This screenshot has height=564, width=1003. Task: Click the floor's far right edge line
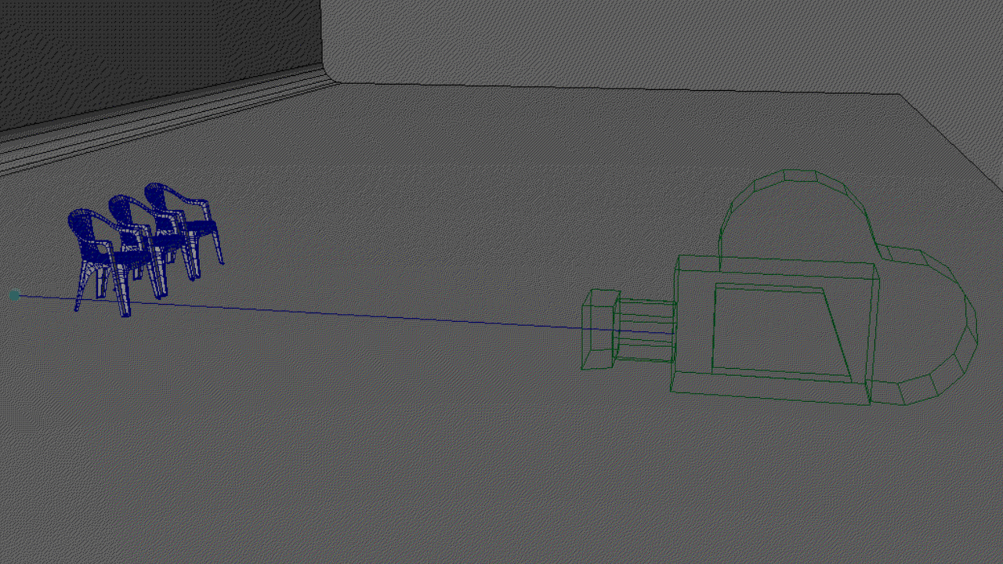tap(952, 143)
